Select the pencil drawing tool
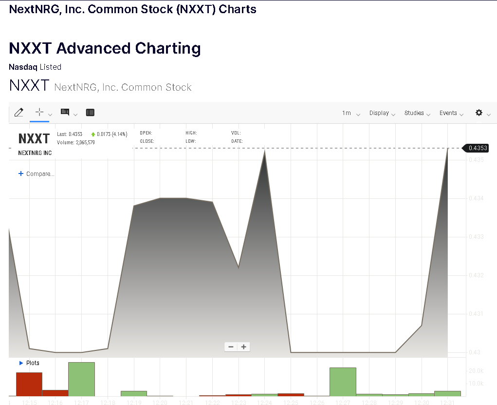The width and height of the screenshot is (497, 405). (x=19, y=113)
